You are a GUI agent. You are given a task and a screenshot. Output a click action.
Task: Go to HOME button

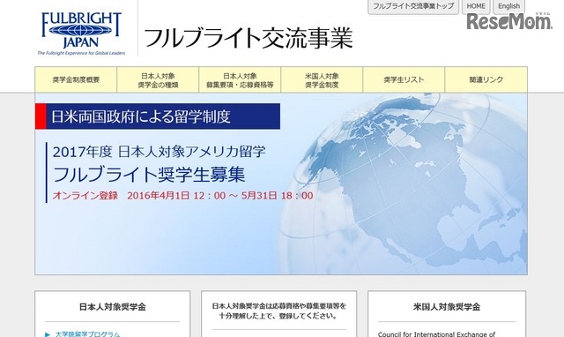point(476,6)
